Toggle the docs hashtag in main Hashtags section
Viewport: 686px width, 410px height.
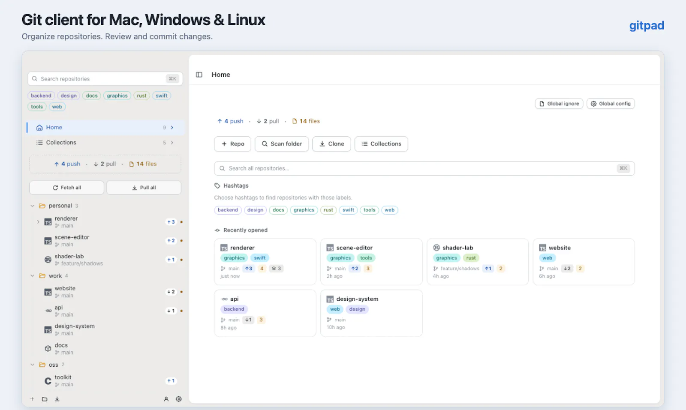(x=279, y=210)
